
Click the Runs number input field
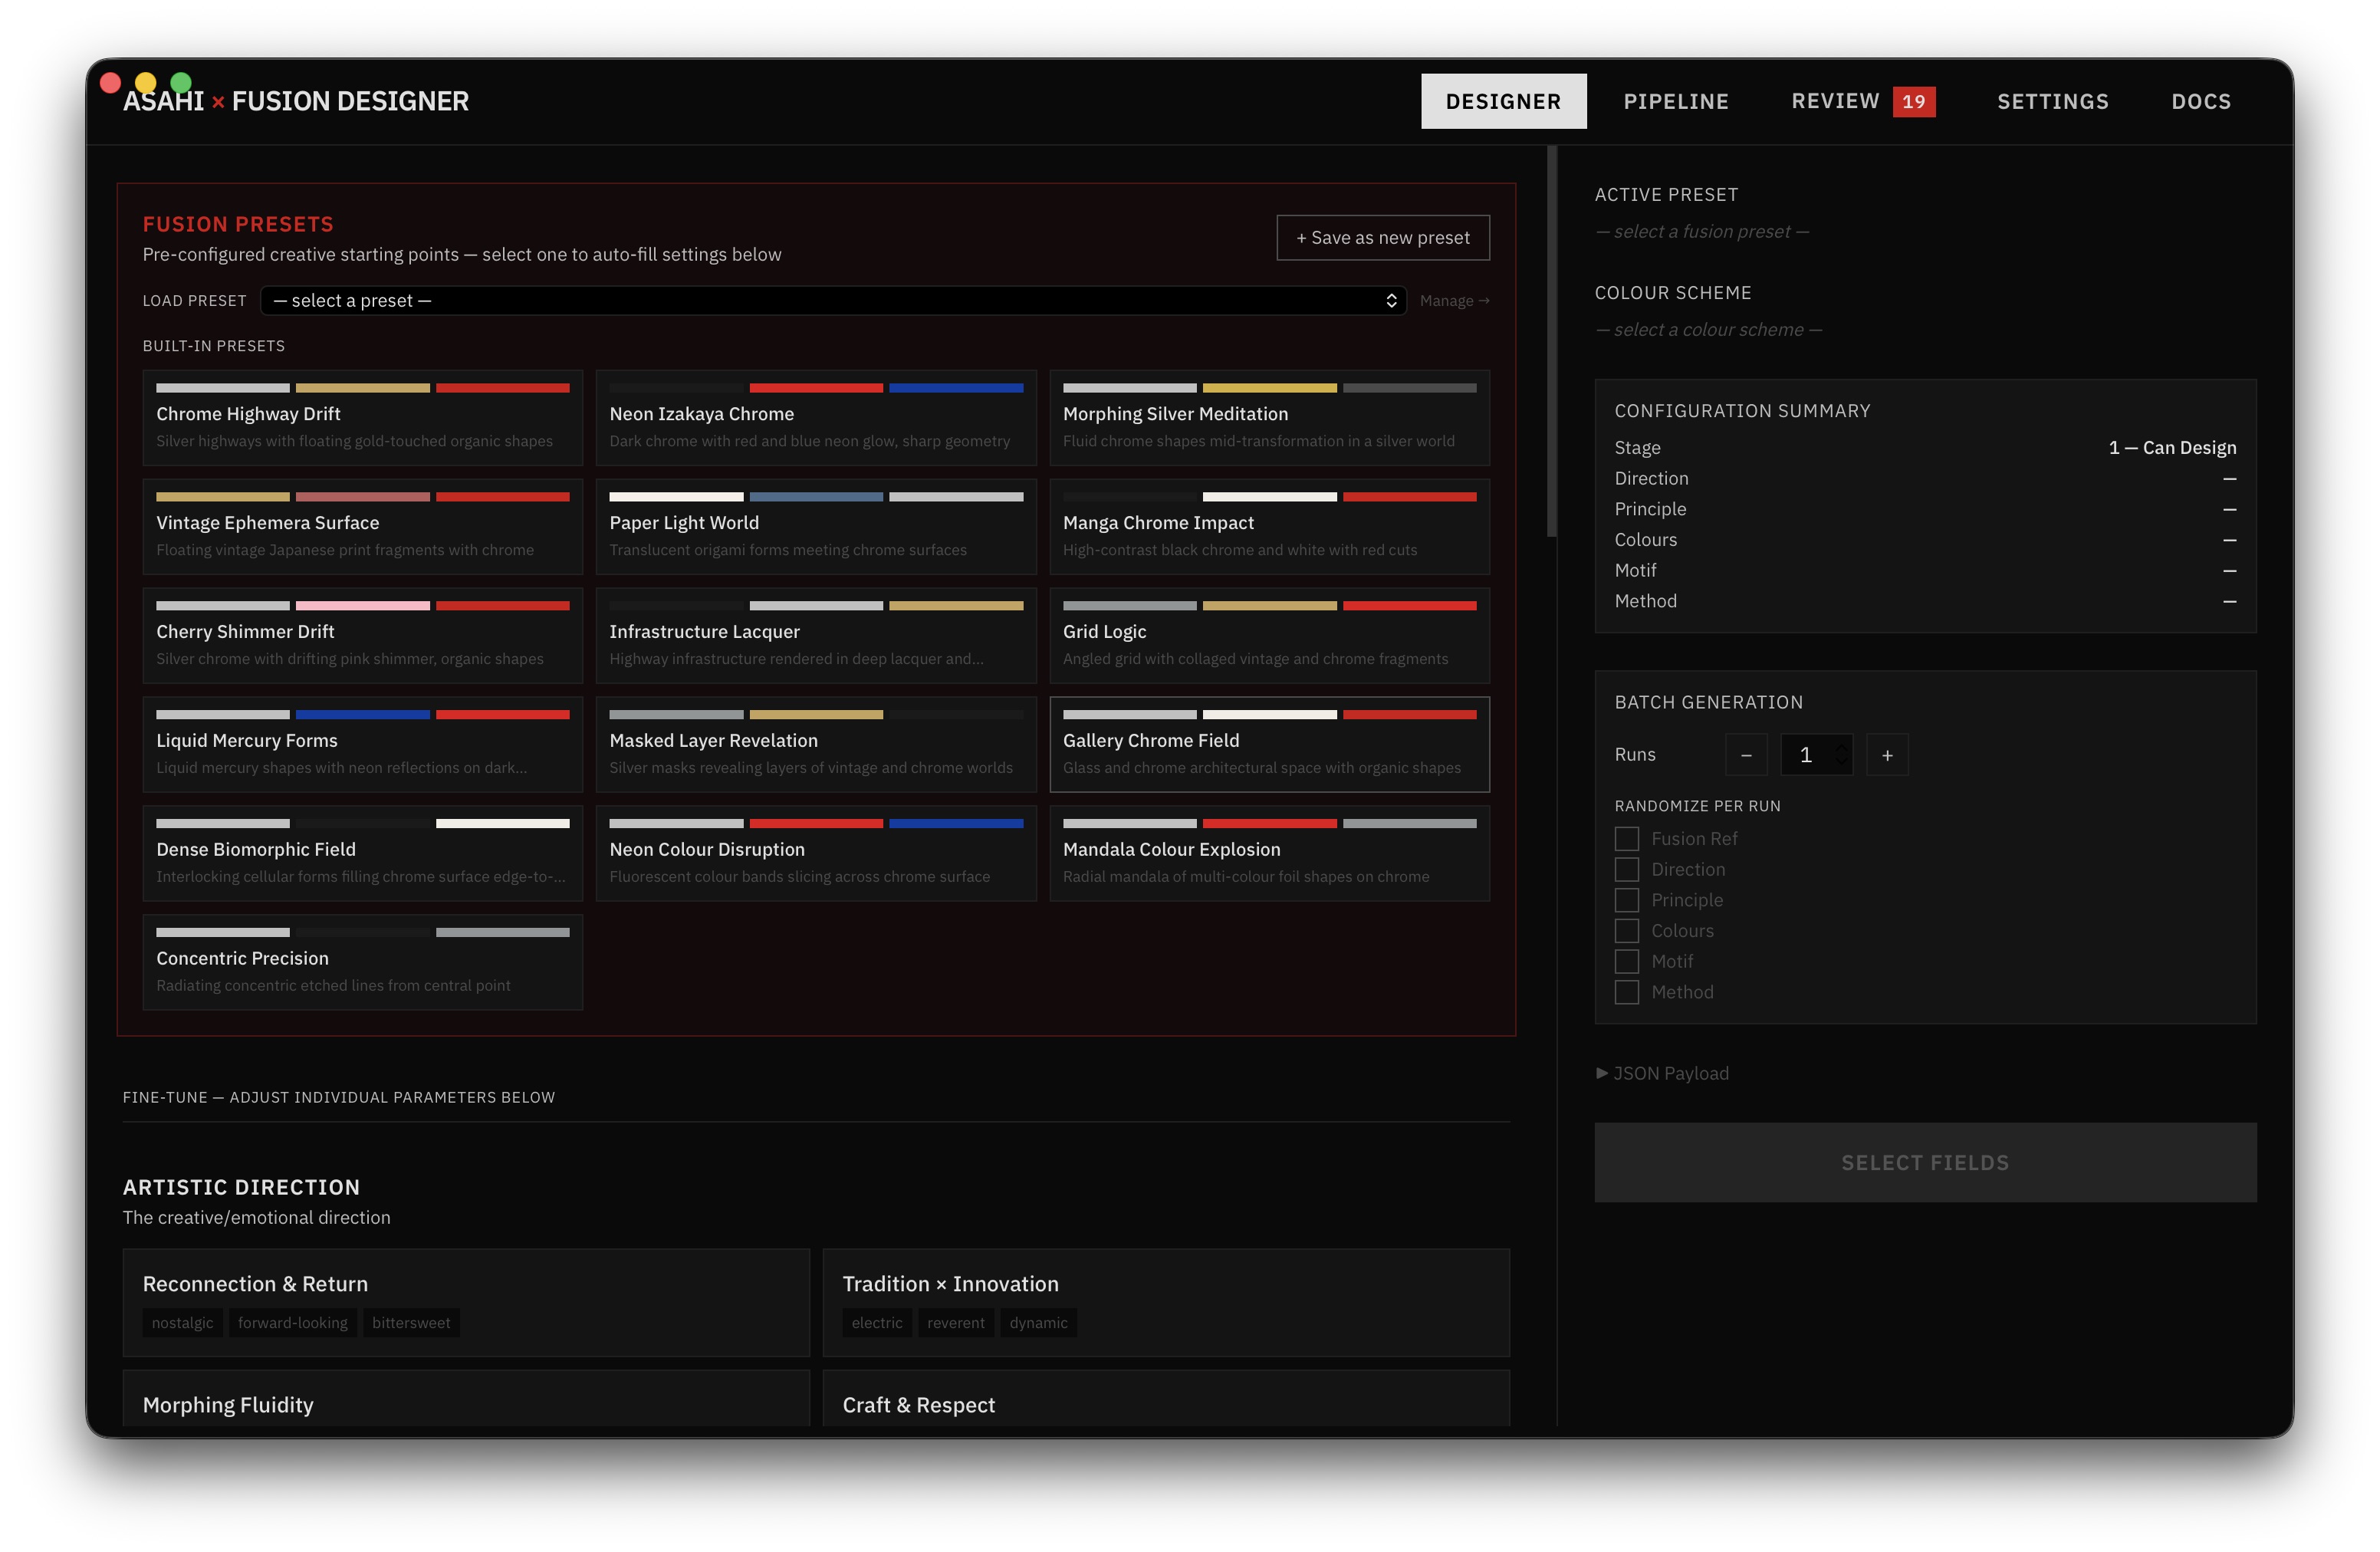(1816, 755)
